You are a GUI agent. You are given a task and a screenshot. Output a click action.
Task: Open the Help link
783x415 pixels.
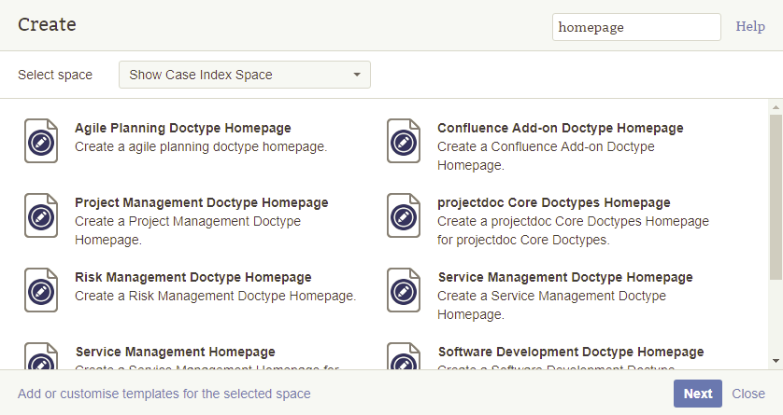(750, 27)
